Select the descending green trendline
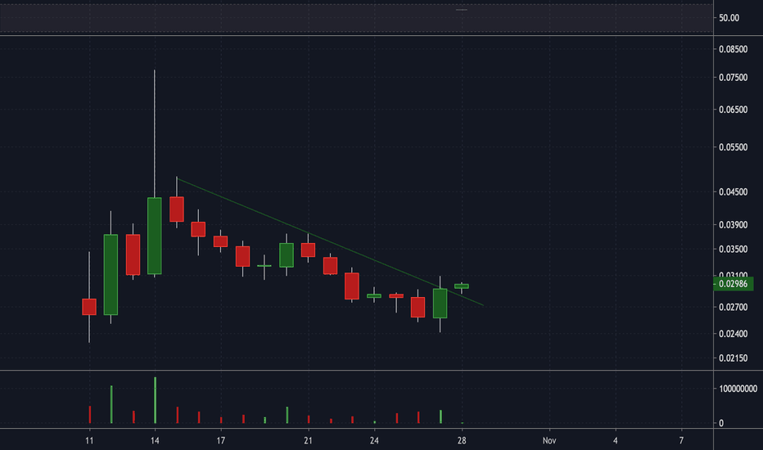 point(331,242)
